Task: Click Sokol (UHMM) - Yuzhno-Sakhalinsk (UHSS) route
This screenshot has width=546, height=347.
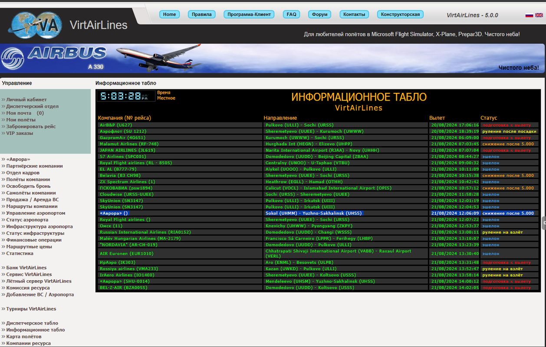Action: tap(313, 213)
